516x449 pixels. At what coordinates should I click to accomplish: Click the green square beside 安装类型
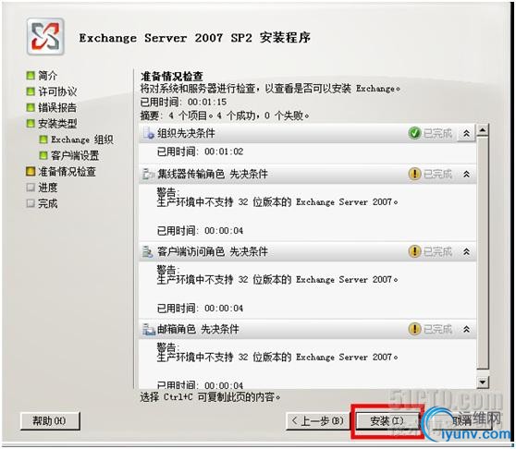31,124
